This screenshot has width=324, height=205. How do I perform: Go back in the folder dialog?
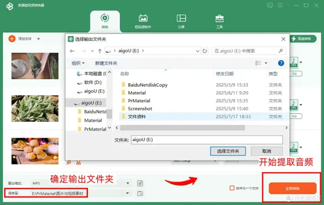(x=72, y=51)
